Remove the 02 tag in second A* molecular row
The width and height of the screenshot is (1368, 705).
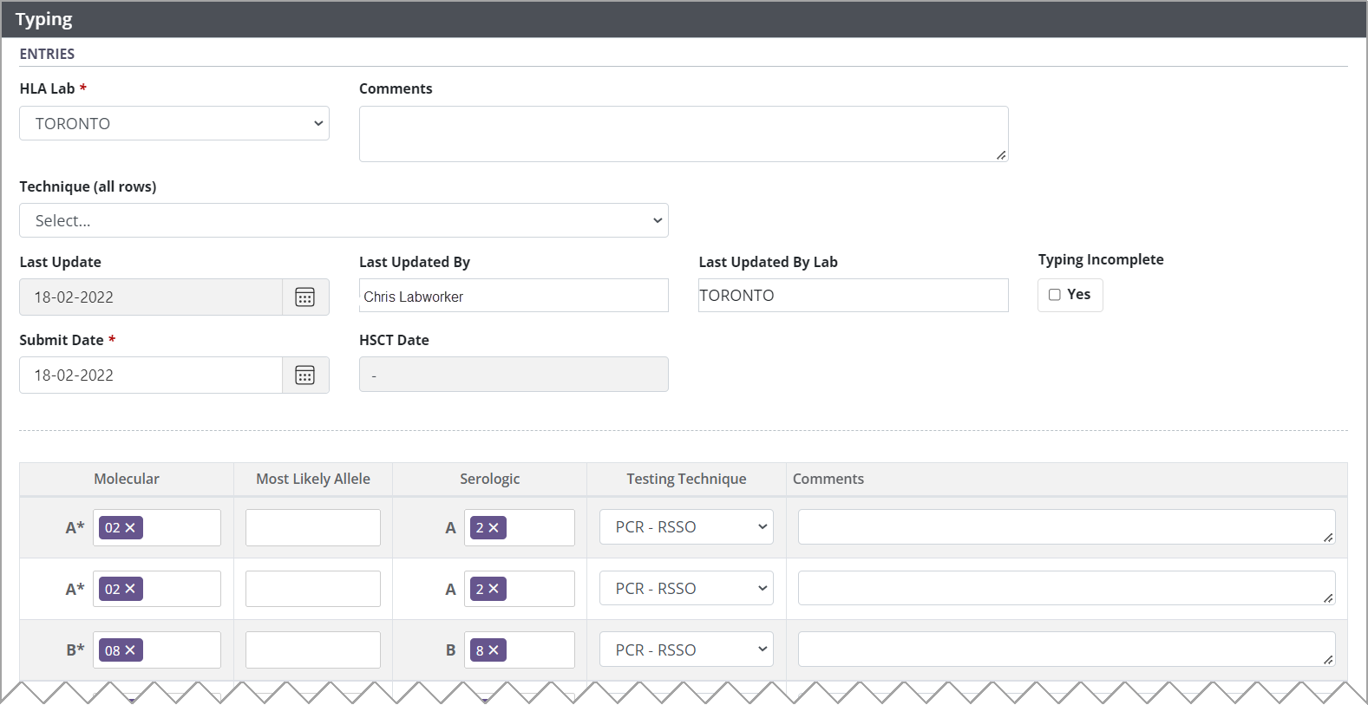pyautogui.click(x=130, y=589)
